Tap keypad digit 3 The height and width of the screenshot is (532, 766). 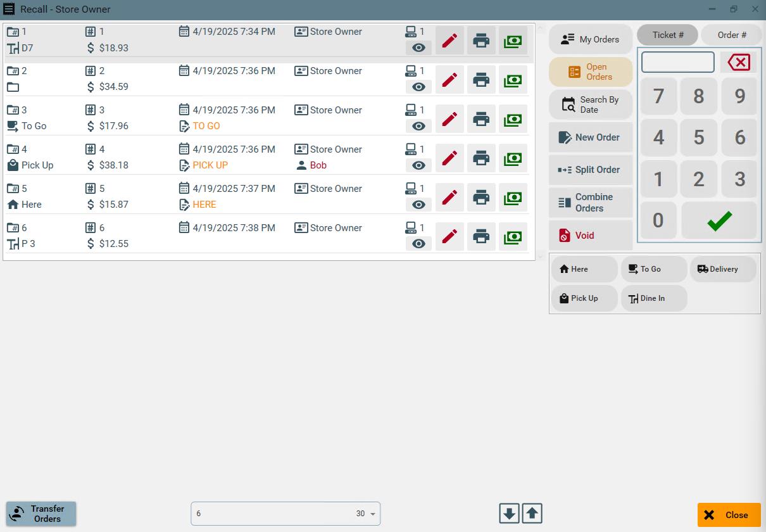click(739, 179)
